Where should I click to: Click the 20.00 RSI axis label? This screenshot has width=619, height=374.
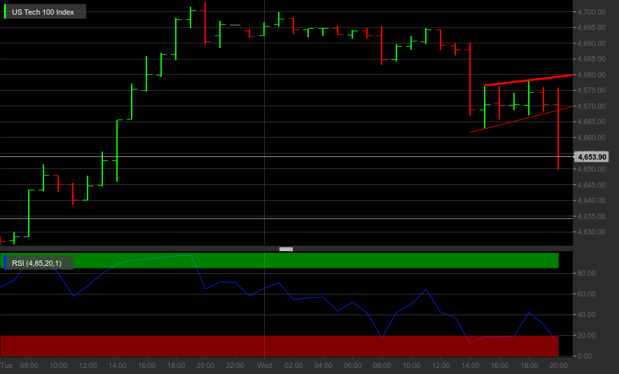point(586,335)
